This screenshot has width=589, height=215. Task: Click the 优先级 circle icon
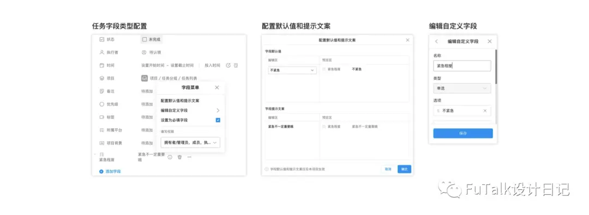pyautogui.click(x=101, y=104)
